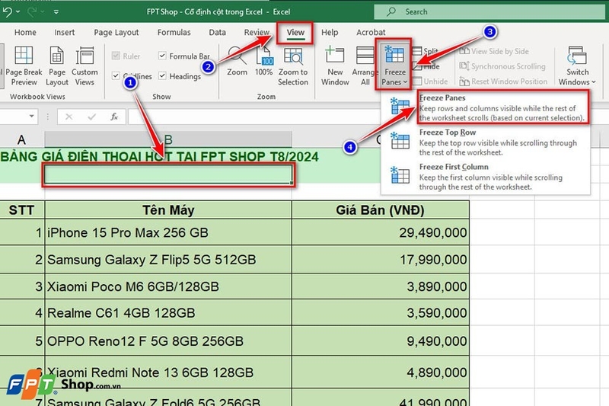Open the Review tab

[257, 32]
